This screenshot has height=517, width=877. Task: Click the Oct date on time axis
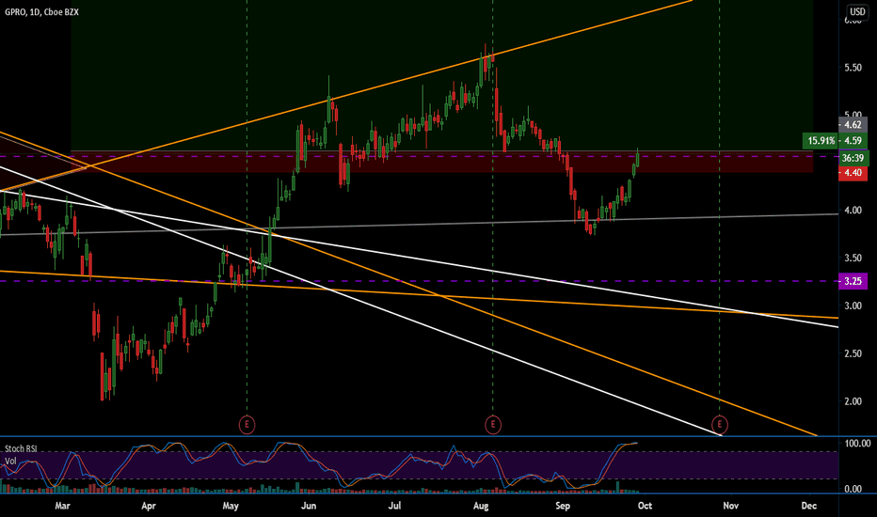(645, 506)
